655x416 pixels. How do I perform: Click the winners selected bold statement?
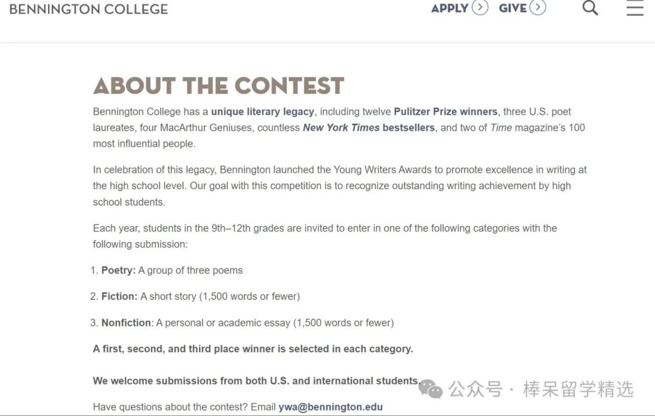click(x=253, y=349)
